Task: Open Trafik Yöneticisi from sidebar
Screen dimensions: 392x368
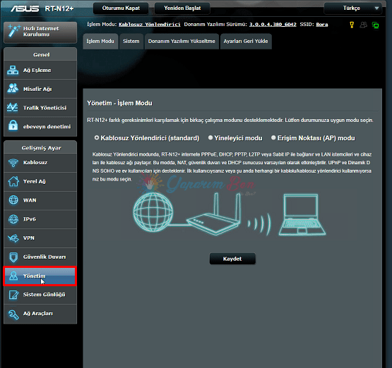Action: pos(40,108)
